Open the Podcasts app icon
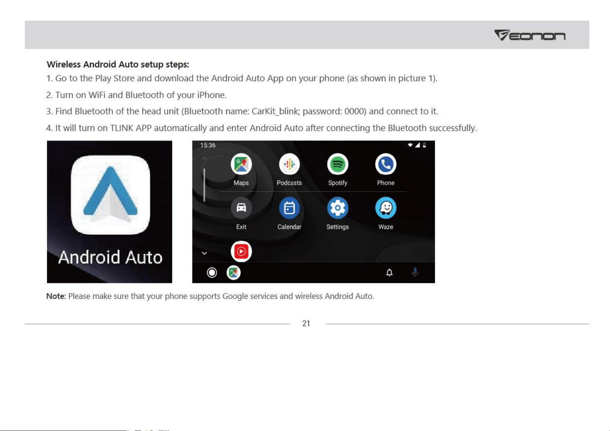The height and width of the screenshot is (431, 610). tap(289, 164)
